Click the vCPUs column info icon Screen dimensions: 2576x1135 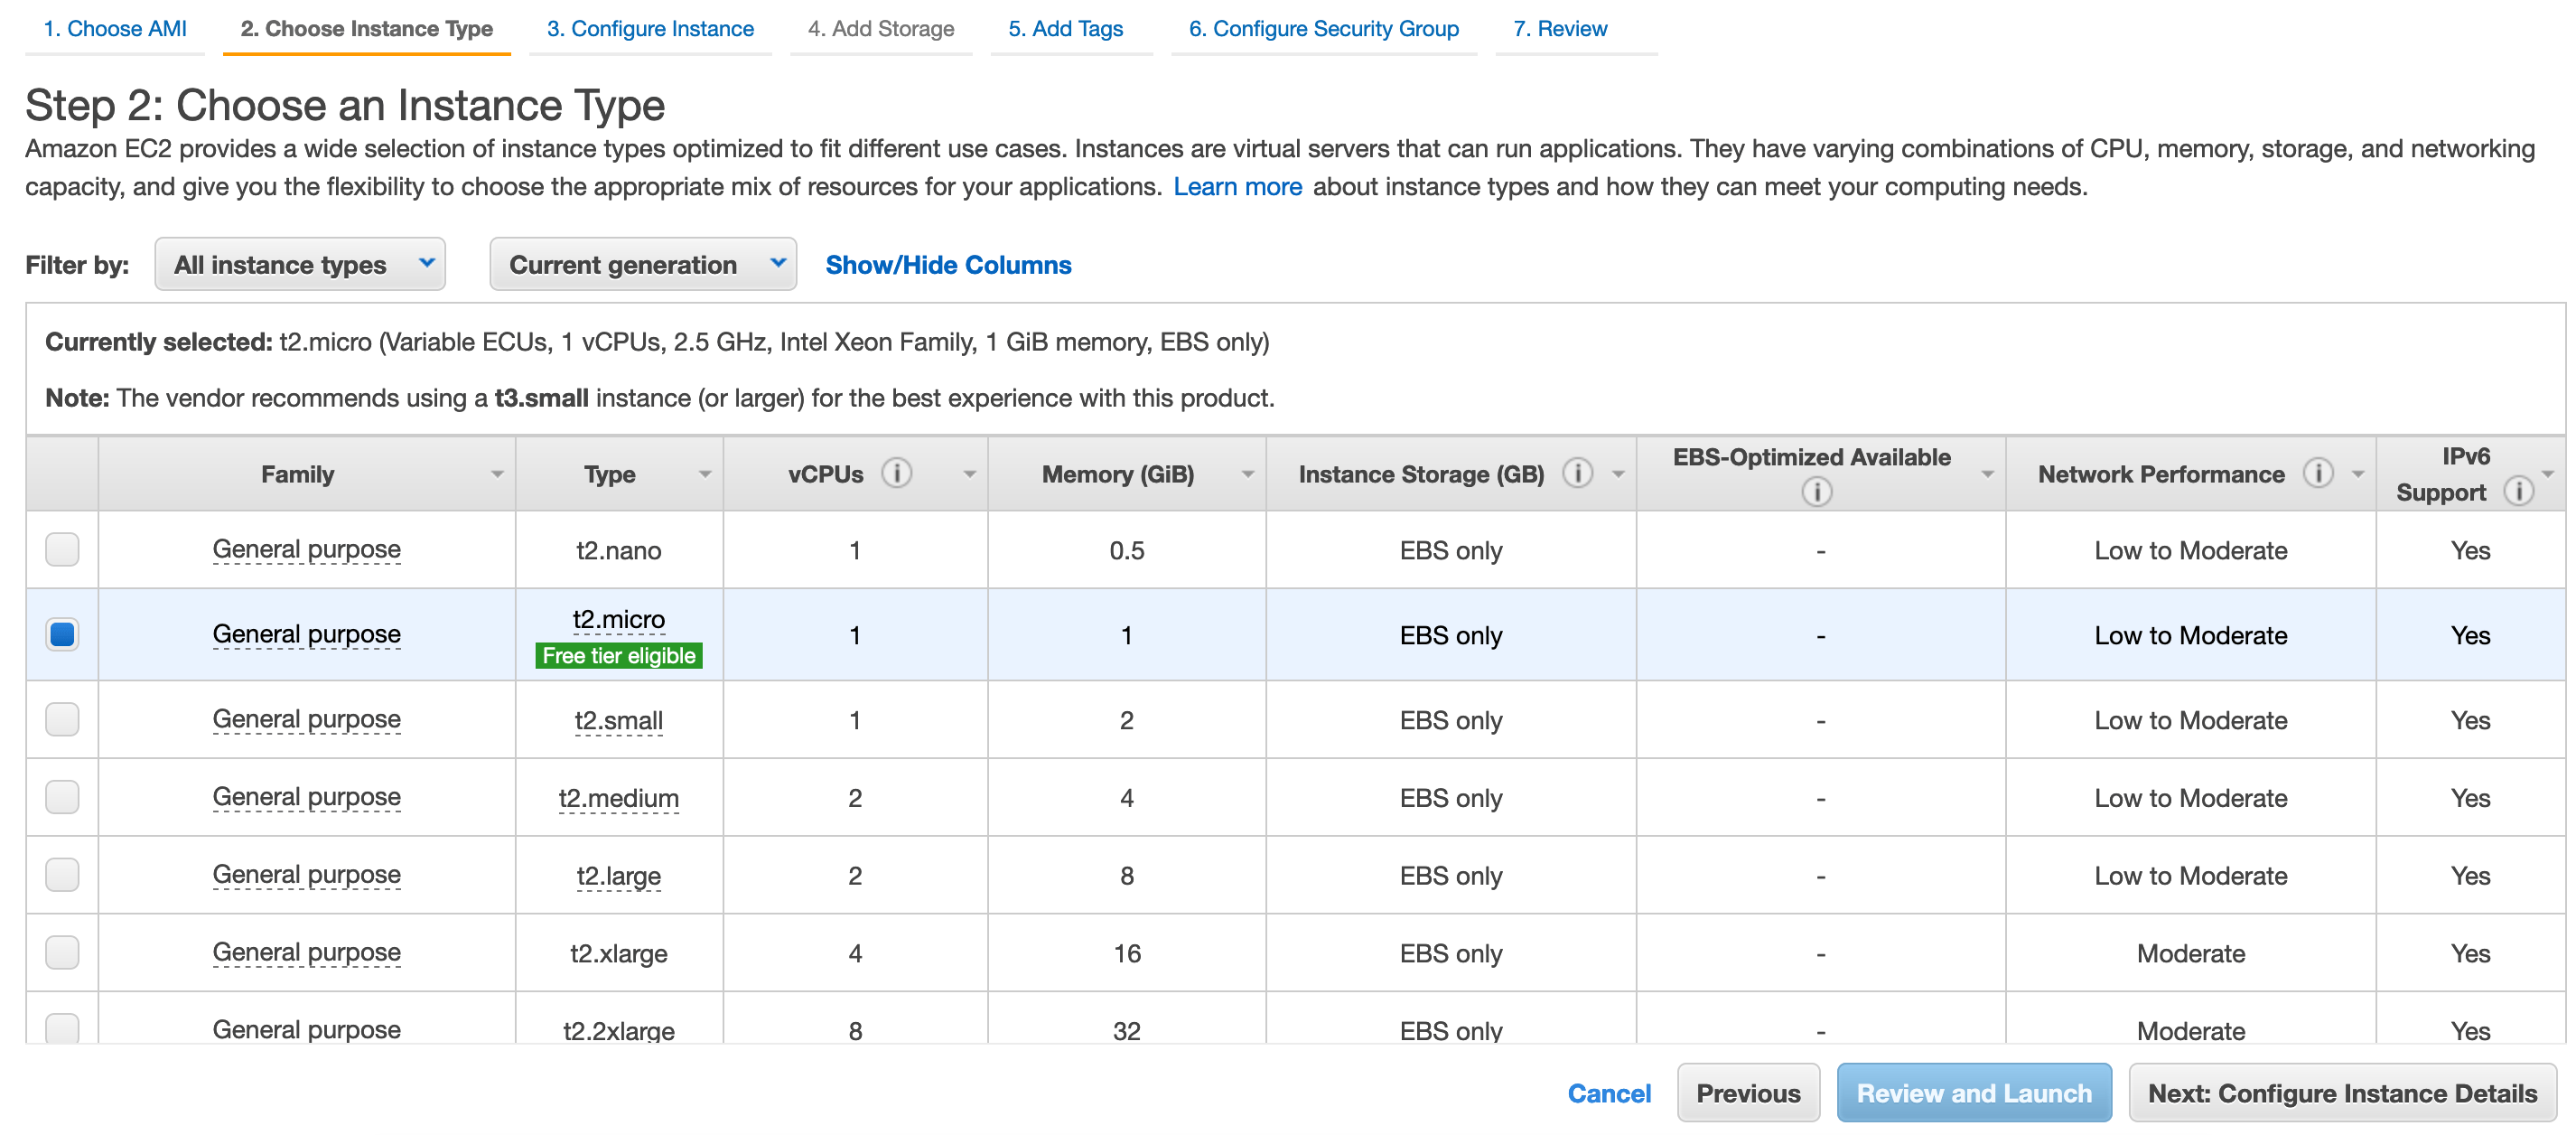tap(897, 473)
